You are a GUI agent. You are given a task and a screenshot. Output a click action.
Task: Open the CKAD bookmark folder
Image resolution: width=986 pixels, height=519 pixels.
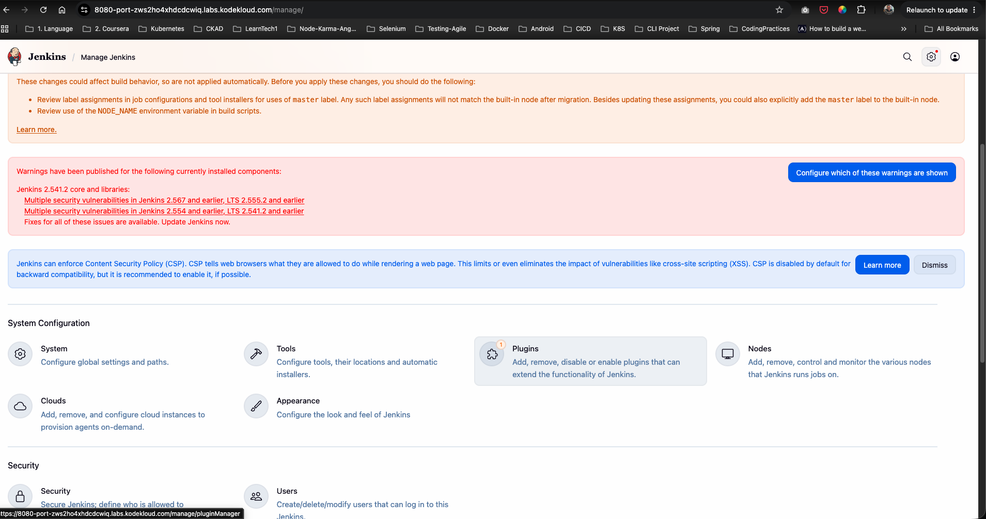(208, 29)
